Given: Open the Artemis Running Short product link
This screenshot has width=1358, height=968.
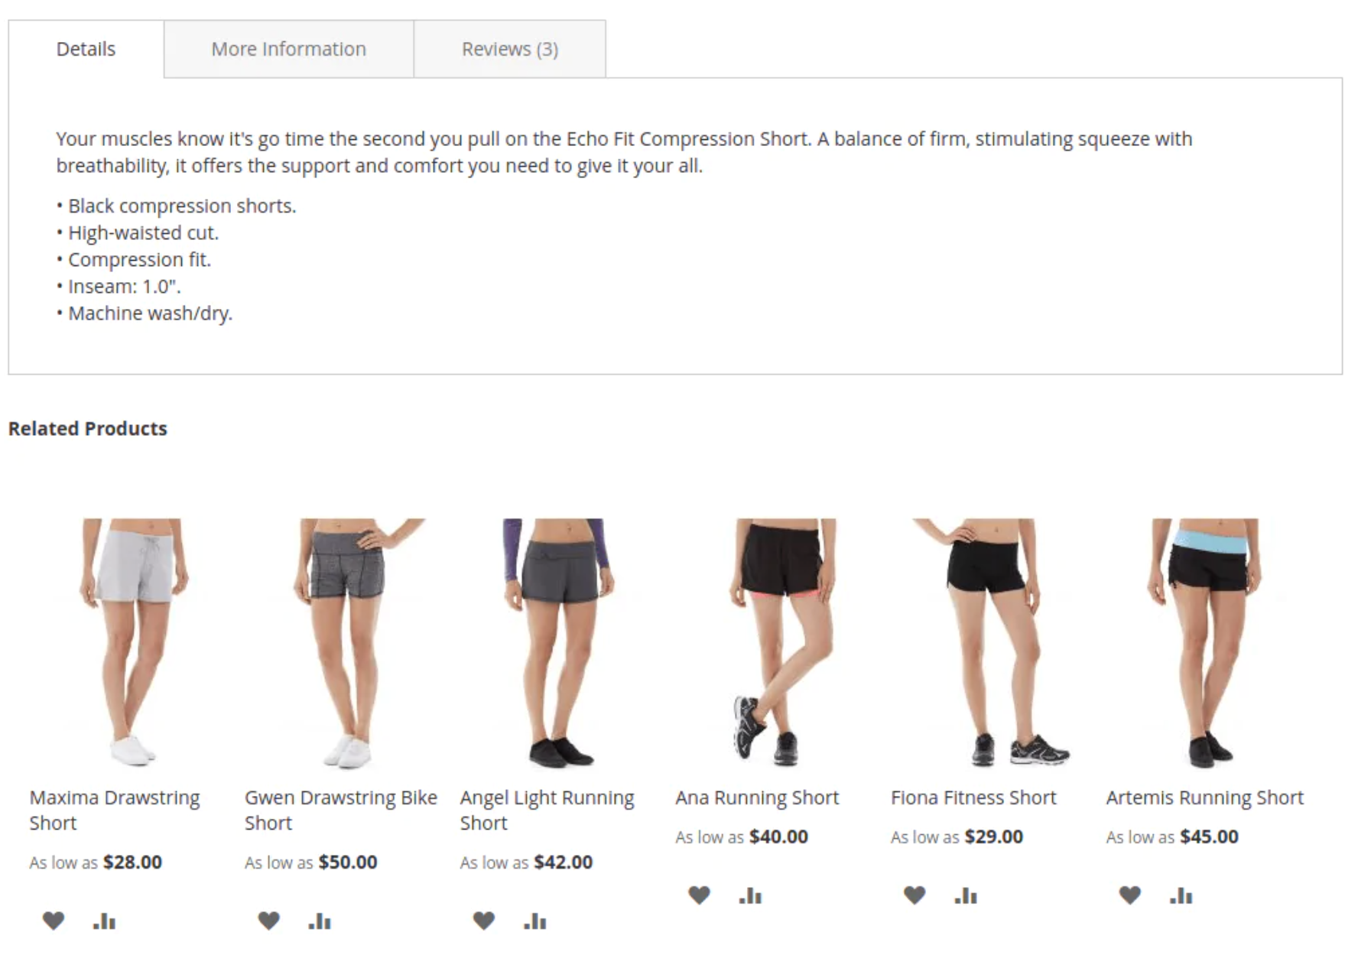Looking at the screenshot, I should (x=1204, y=797).
